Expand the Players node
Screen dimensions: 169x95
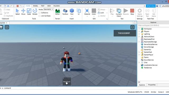tap(139, 31)
